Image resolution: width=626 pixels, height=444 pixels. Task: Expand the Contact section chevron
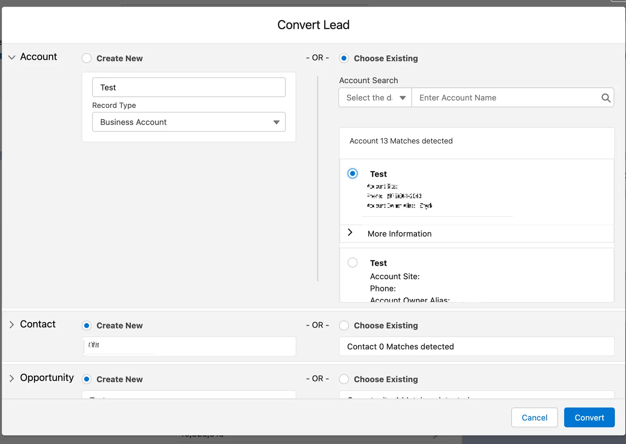coord(12,325)
